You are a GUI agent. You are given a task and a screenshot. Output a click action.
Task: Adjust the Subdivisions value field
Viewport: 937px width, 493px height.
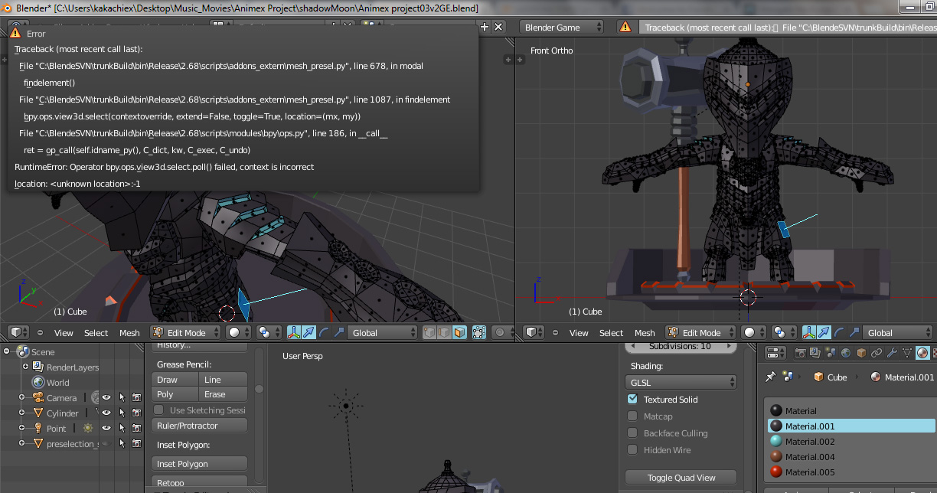pos(681,346)
